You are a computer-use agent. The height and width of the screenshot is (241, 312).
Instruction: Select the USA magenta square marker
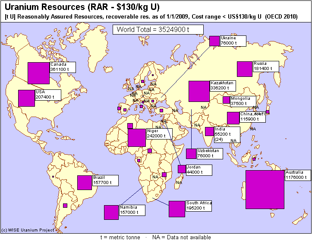[26, 98]
